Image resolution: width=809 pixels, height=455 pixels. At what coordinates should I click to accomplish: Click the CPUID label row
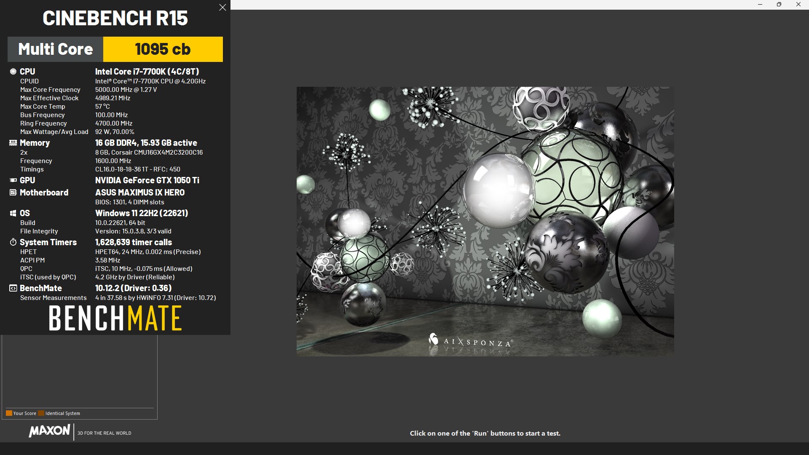coord(29,81)
